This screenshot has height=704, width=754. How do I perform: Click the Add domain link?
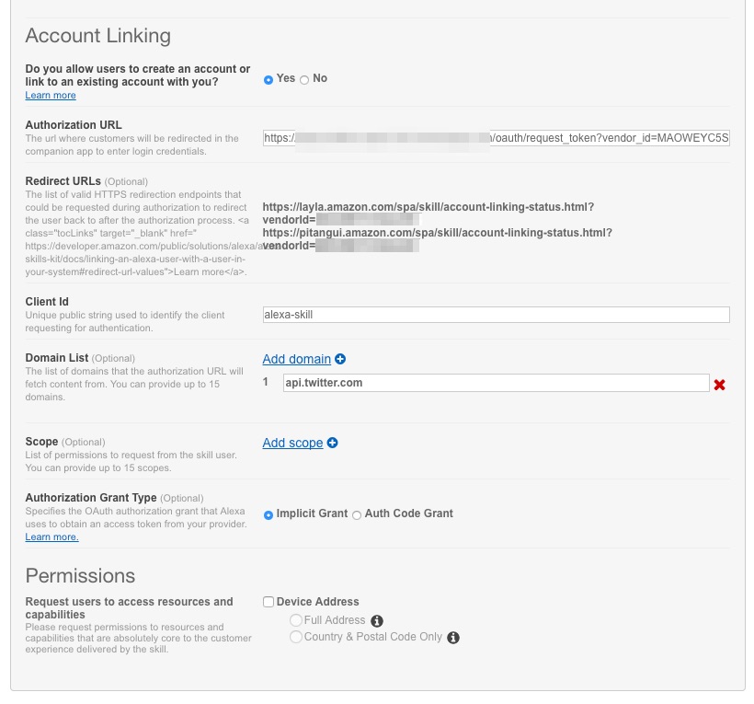click(x=296, y=359)
